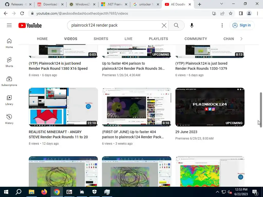
Task: Open Windows Security shield in taskbar
Action: 95,192
